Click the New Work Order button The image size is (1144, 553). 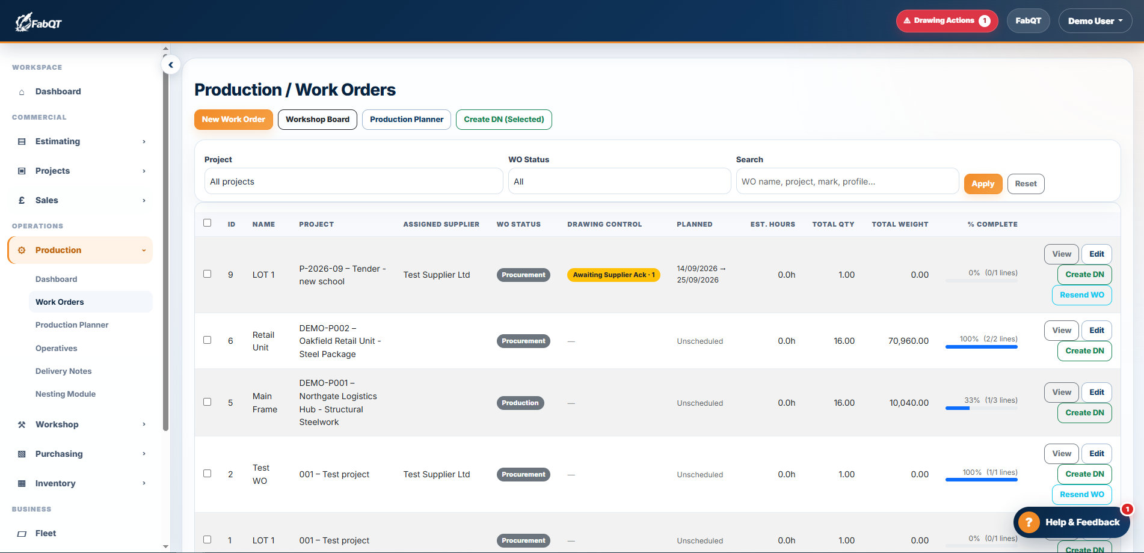pos(233,120)
